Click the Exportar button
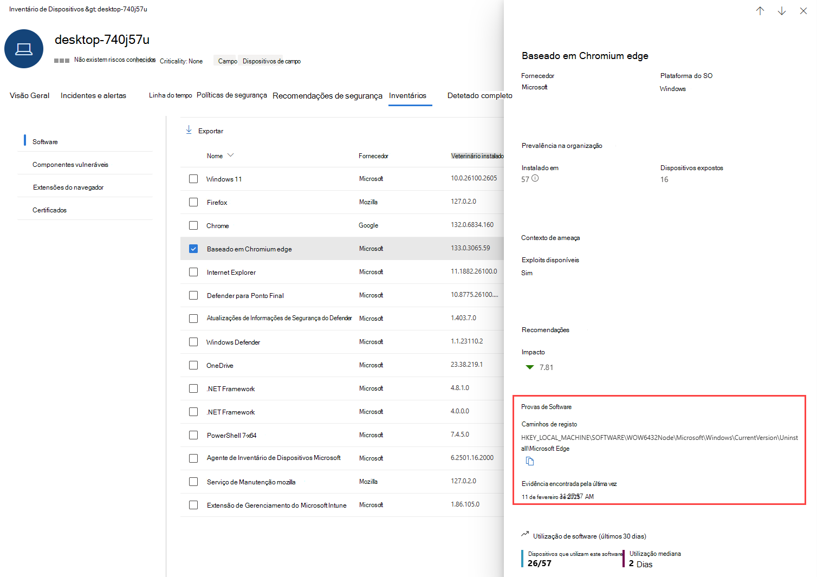 pyautogui.click(x=204, y=131)
